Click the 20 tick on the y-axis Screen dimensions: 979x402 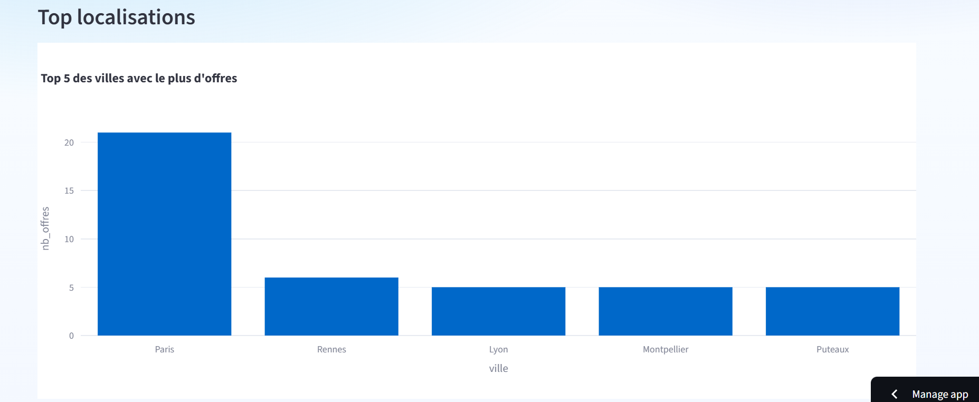(69, 142)
